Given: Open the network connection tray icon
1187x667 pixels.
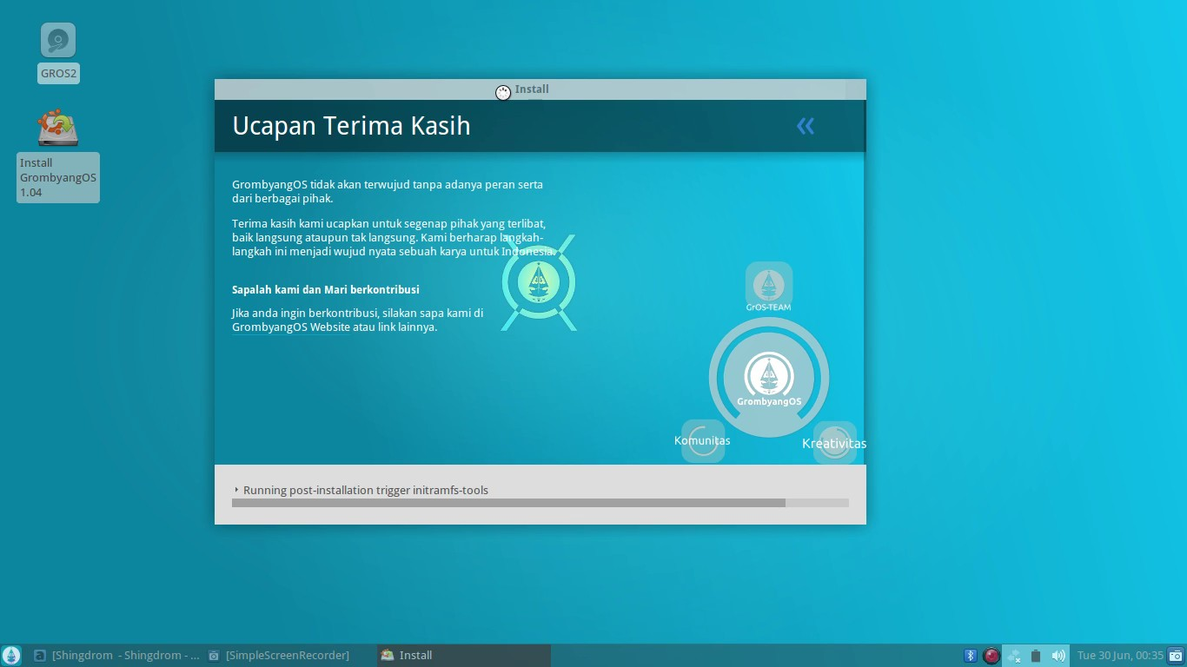Looking at the screenshot, I should tap(1014, 656).
